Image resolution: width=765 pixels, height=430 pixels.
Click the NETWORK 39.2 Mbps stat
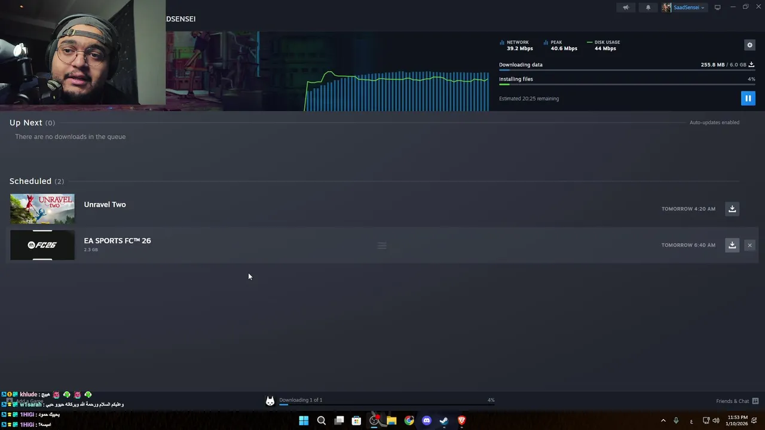click(x=516, y=45)
